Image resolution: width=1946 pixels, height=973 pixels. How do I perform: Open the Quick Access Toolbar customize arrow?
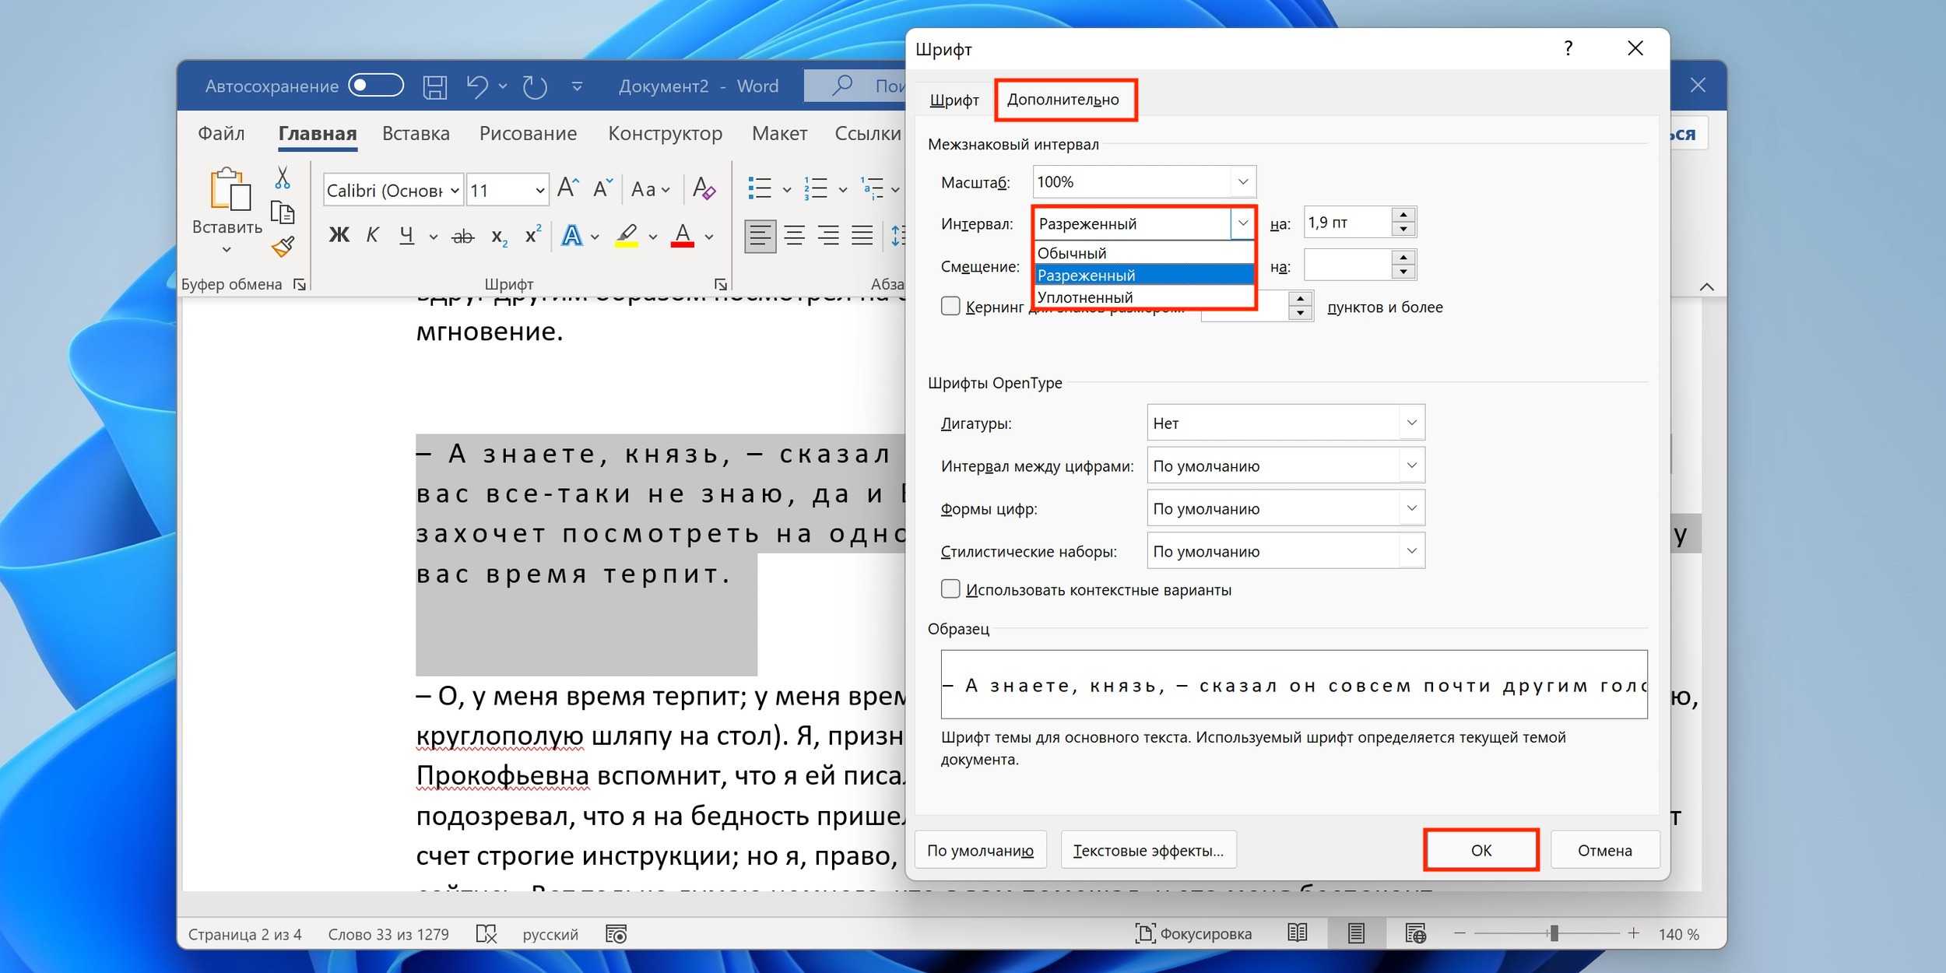pos(577,86)
